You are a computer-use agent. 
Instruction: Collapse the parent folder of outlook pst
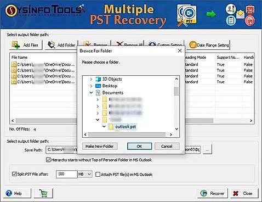click(98, 120)
